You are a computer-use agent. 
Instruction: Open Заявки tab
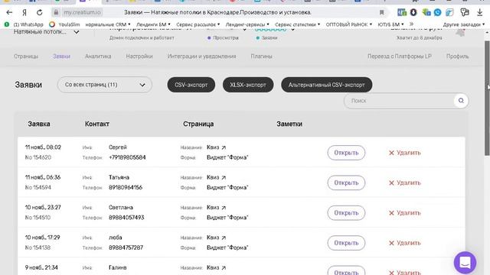61,57
